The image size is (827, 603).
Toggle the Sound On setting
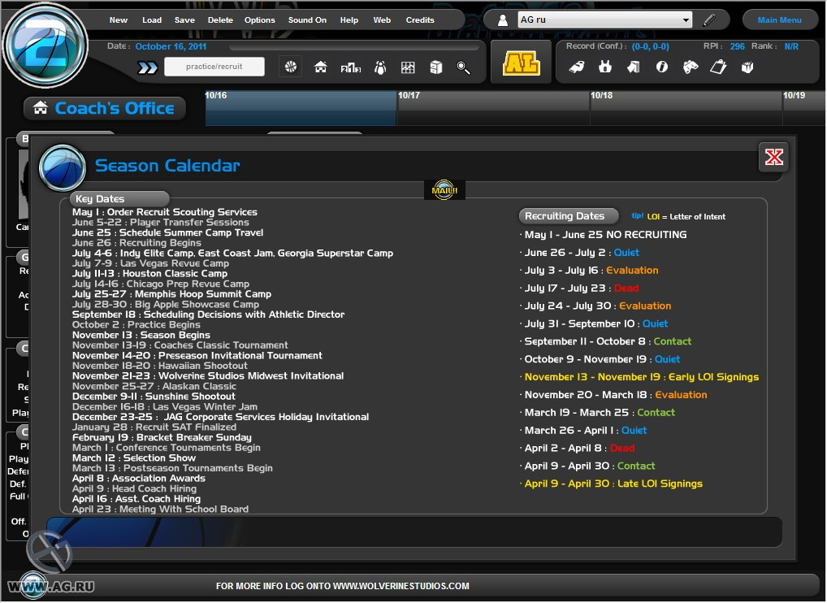click(308, 20)
